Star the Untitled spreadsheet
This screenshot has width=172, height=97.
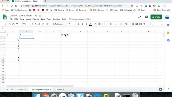click(x=36, y=16)
